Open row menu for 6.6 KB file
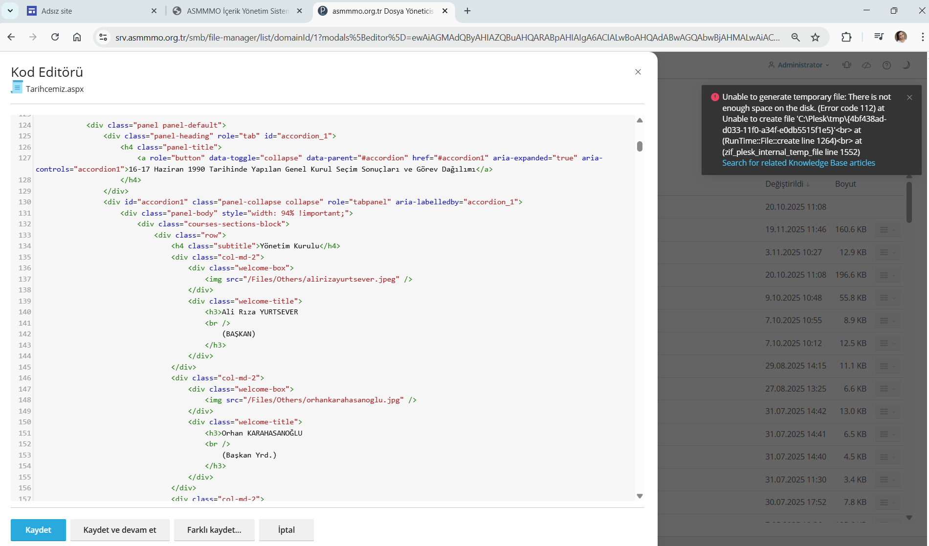 (887, 389)
